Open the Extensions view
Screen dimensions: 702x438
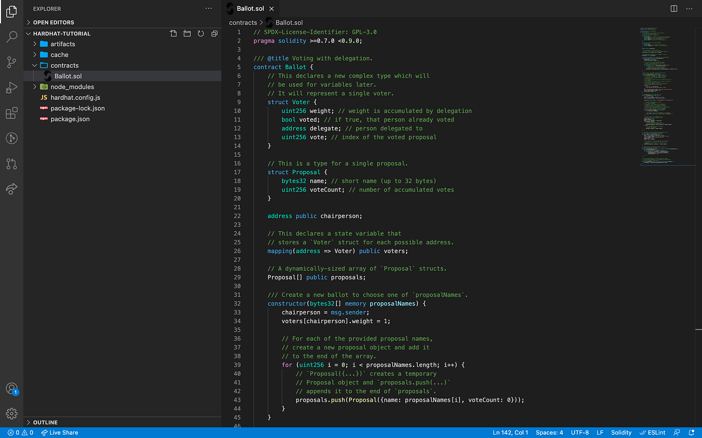pos(12,113)
